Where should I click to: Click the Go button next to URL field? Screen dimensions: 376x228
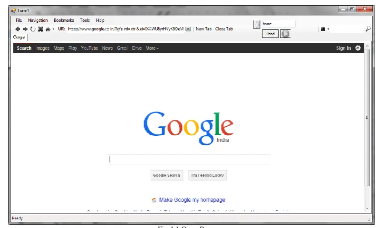[x=188, y=29]
